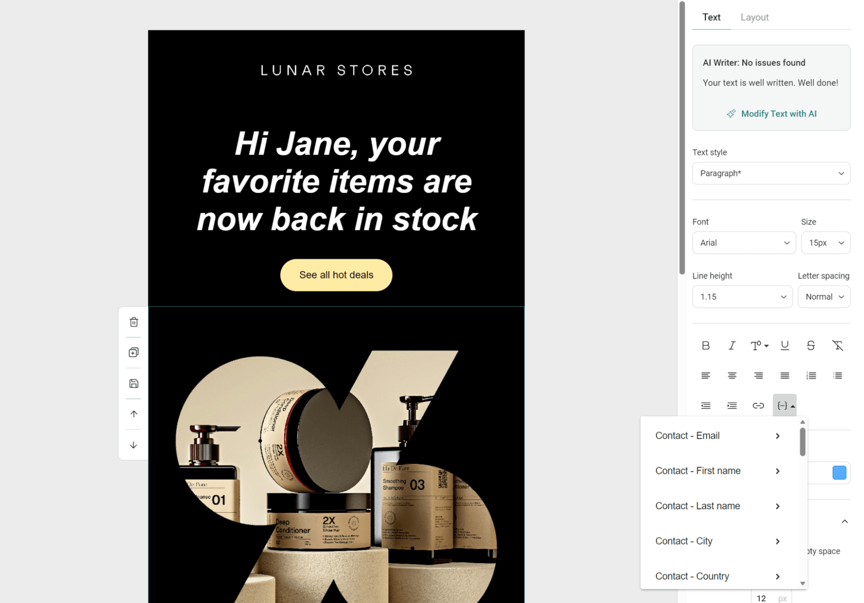Expand the Letter spacing dropdown
864x603 pixels.
tap(823, 297)
